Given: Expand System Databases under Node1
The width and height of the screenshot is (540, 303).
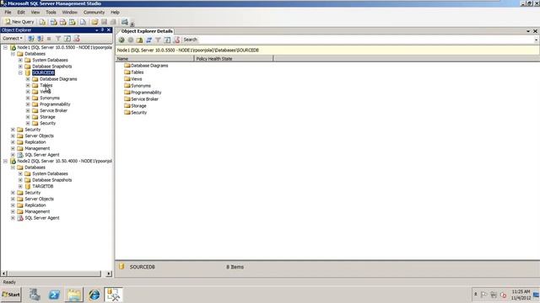Looking at the screenshot, I should (x=20, y=60).
